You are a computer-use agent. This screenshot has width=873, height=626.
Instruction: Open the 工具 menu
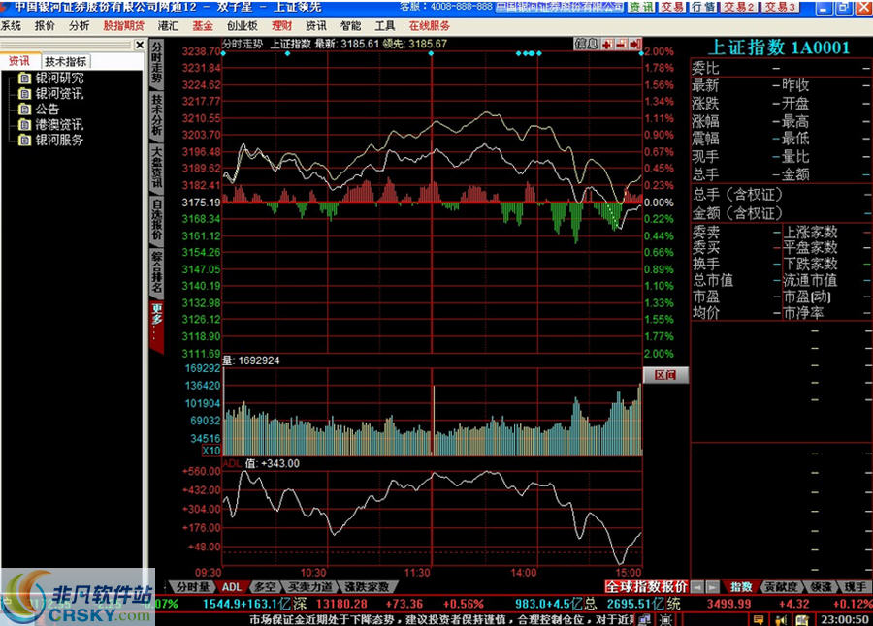coord(385,26)
